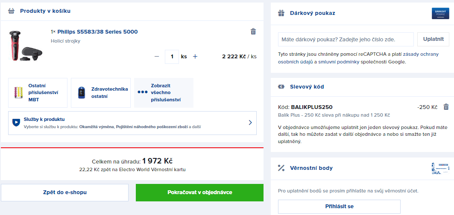The height and width of the screenshot is (215, 454).
Task: Open Zobrazit všechno příslušenství tile
Action: click(x=164, y=93)
